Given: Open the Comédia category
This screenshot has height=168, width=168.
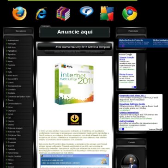Looking at the screenshot, I should tap(12, 90).
